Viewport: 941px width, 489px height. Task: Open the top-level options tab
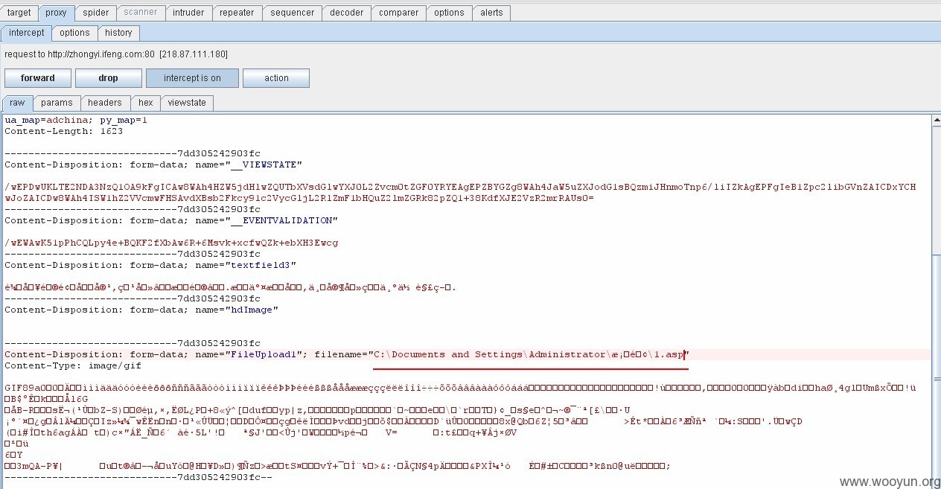tap(449, 13)
